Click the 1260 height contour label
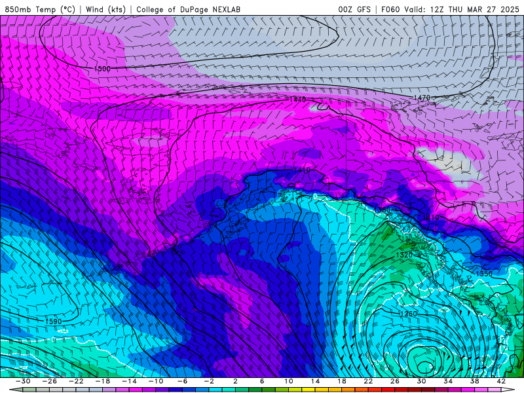Screen dimensions: 524x393 click(x=409, y=314)
